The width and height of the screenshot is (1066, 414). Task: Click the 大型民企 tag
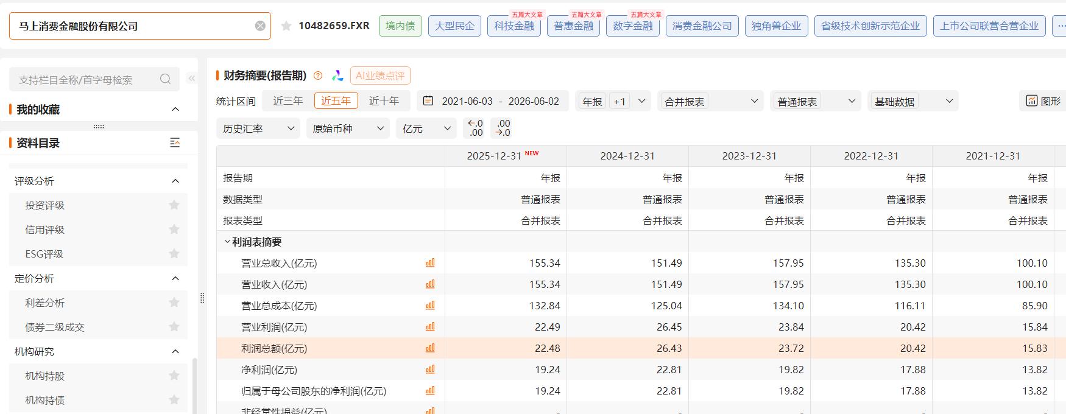click(454, 26)
